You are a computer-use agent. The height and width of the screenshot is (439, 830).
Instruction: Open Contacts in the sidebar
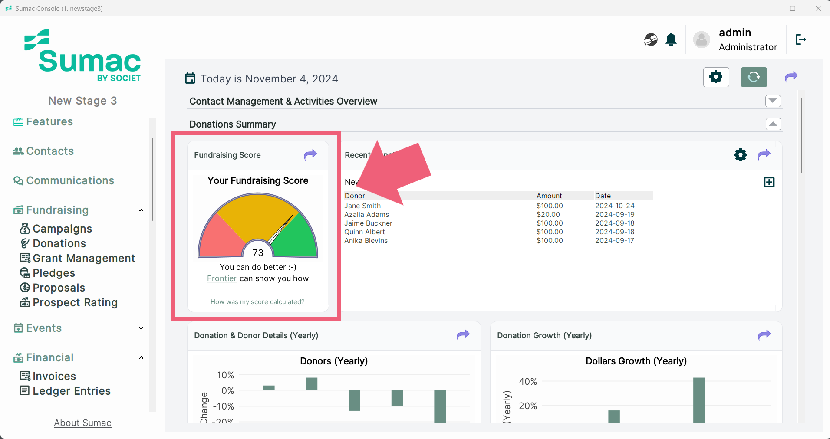click(43, 151)
